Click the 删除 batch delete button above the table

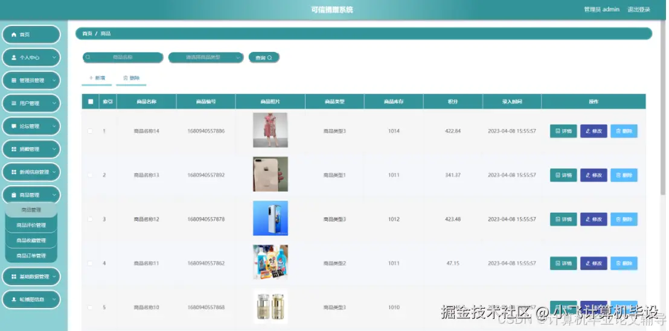(x=131, y=78)
